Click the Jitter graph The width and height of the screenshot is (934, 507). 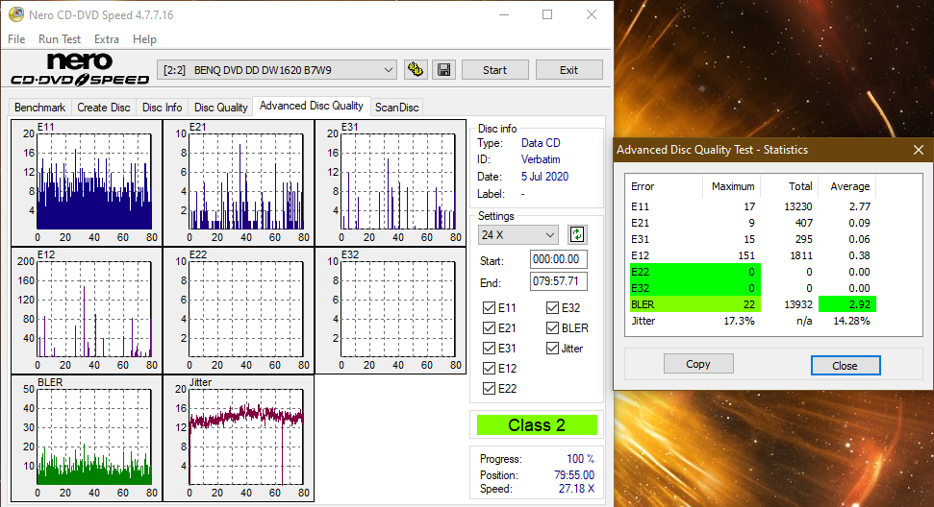[239, 439]
